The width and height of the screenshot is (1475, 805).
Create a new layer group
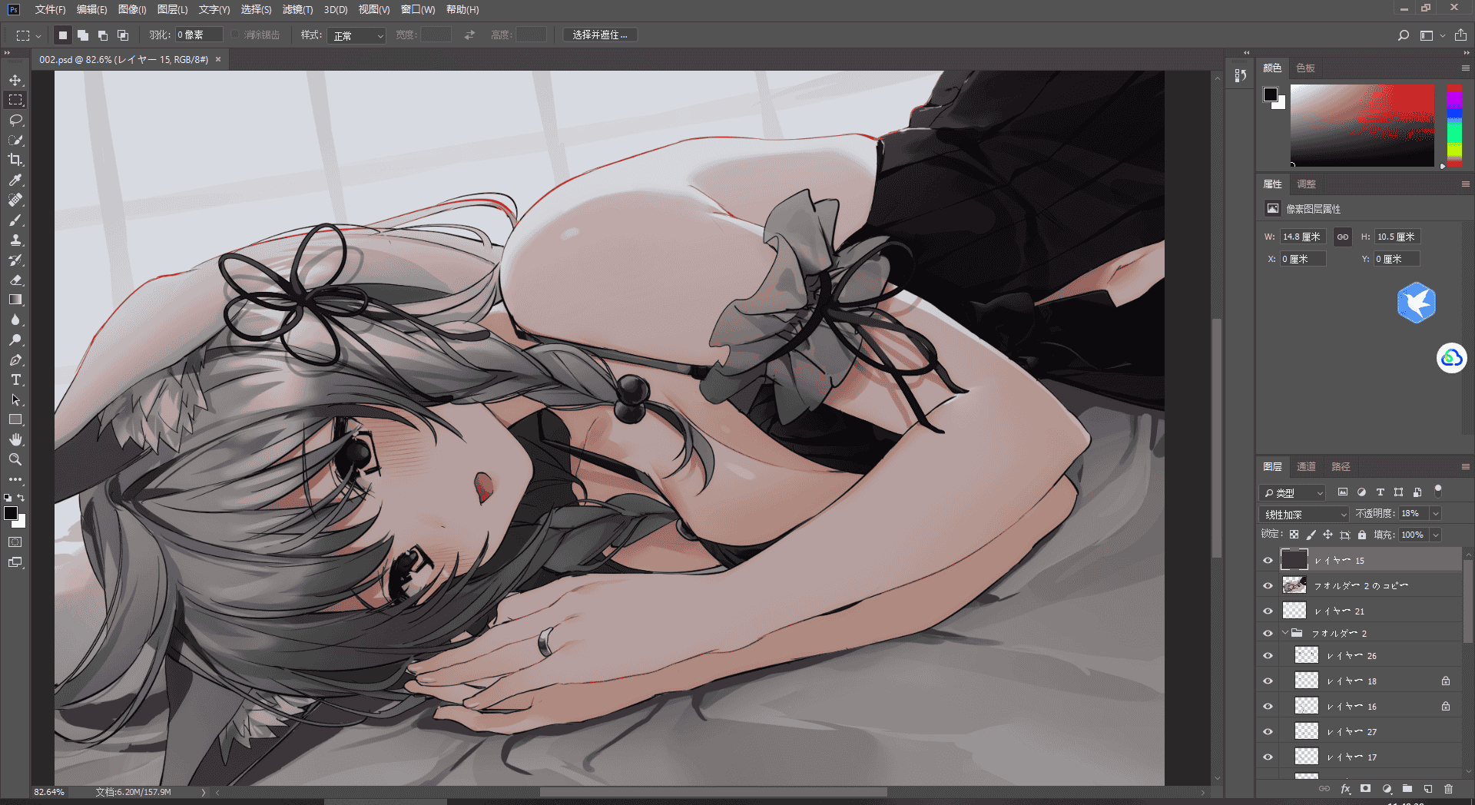(1407, 789)
